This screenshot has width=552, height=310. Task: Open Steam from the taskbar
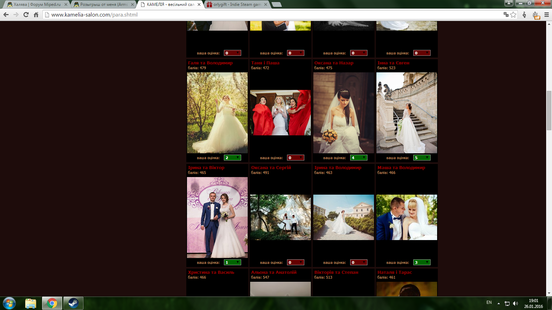[73, 303]
